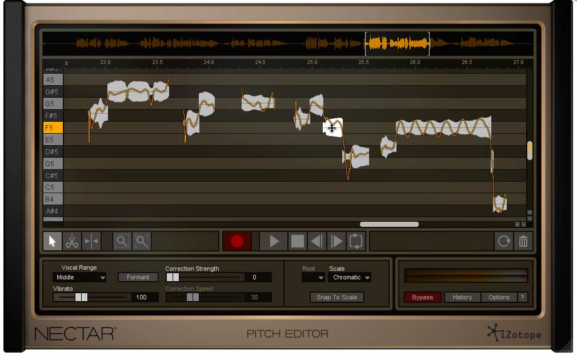Screen dimensions: 577x356
Task: Click the highlighted F5 piano key
Action: tap(53, 128)
